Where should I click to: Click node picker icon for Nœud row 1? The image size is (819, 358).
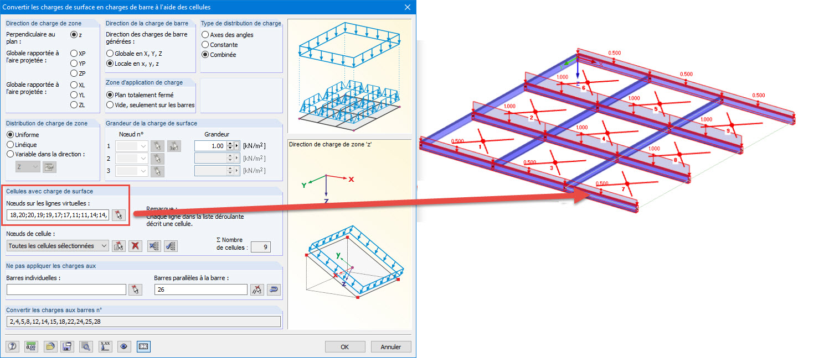point(158,146)
